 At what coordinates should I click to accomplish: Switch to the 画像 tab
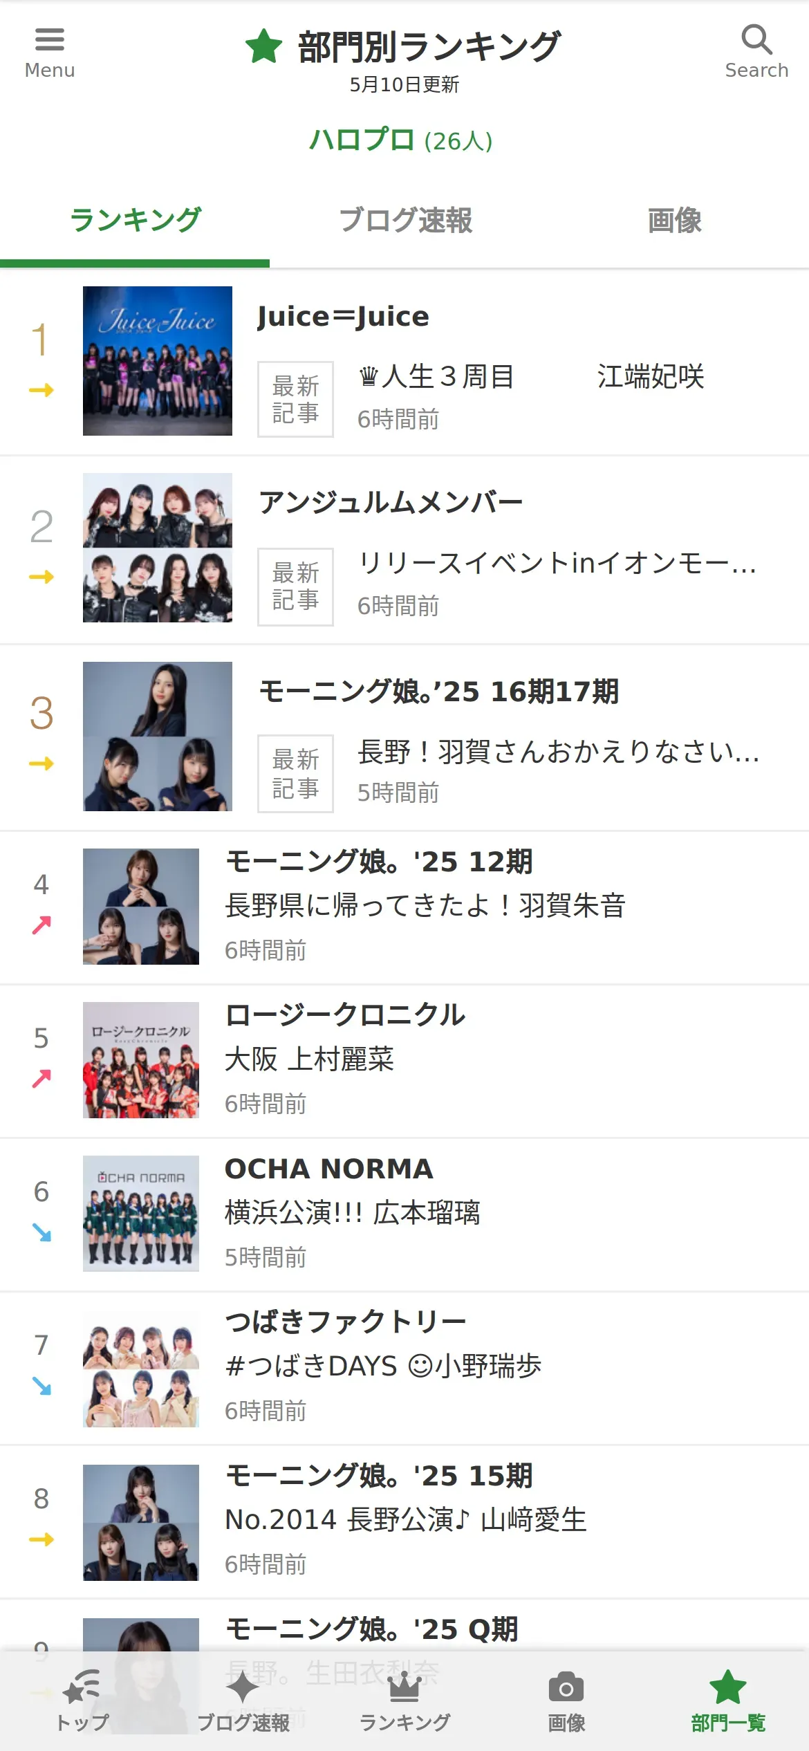coord(674,221)
